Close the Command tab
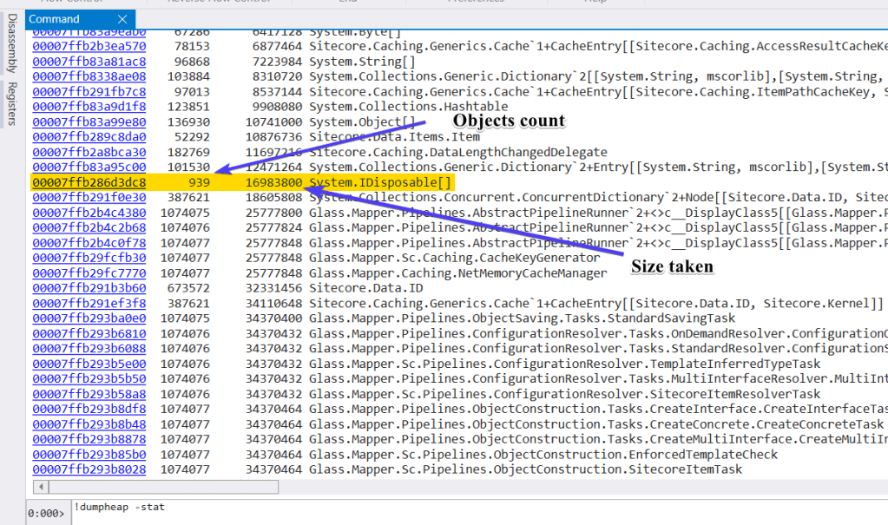The image size is (888, 525). (x=122, y=19)
